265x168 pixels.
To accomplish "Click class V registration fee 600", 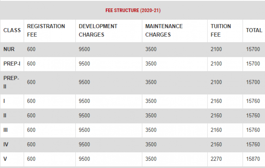I will tap(31, 159).
